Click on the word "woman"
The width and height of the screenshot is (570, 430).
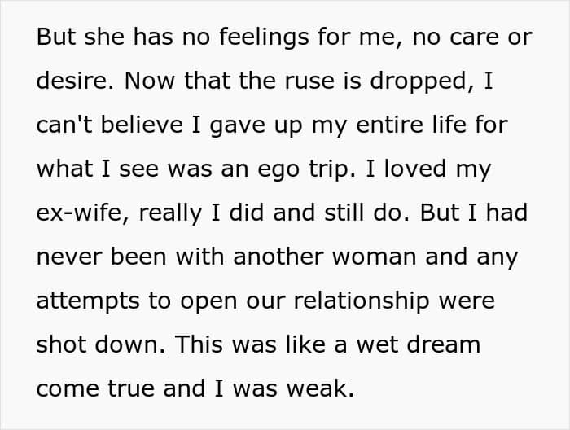[x=373, y=256]
